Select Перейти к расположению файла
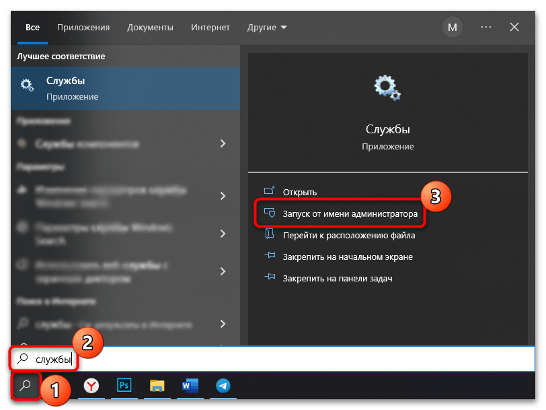546x410 pixels. coord(348,236)
